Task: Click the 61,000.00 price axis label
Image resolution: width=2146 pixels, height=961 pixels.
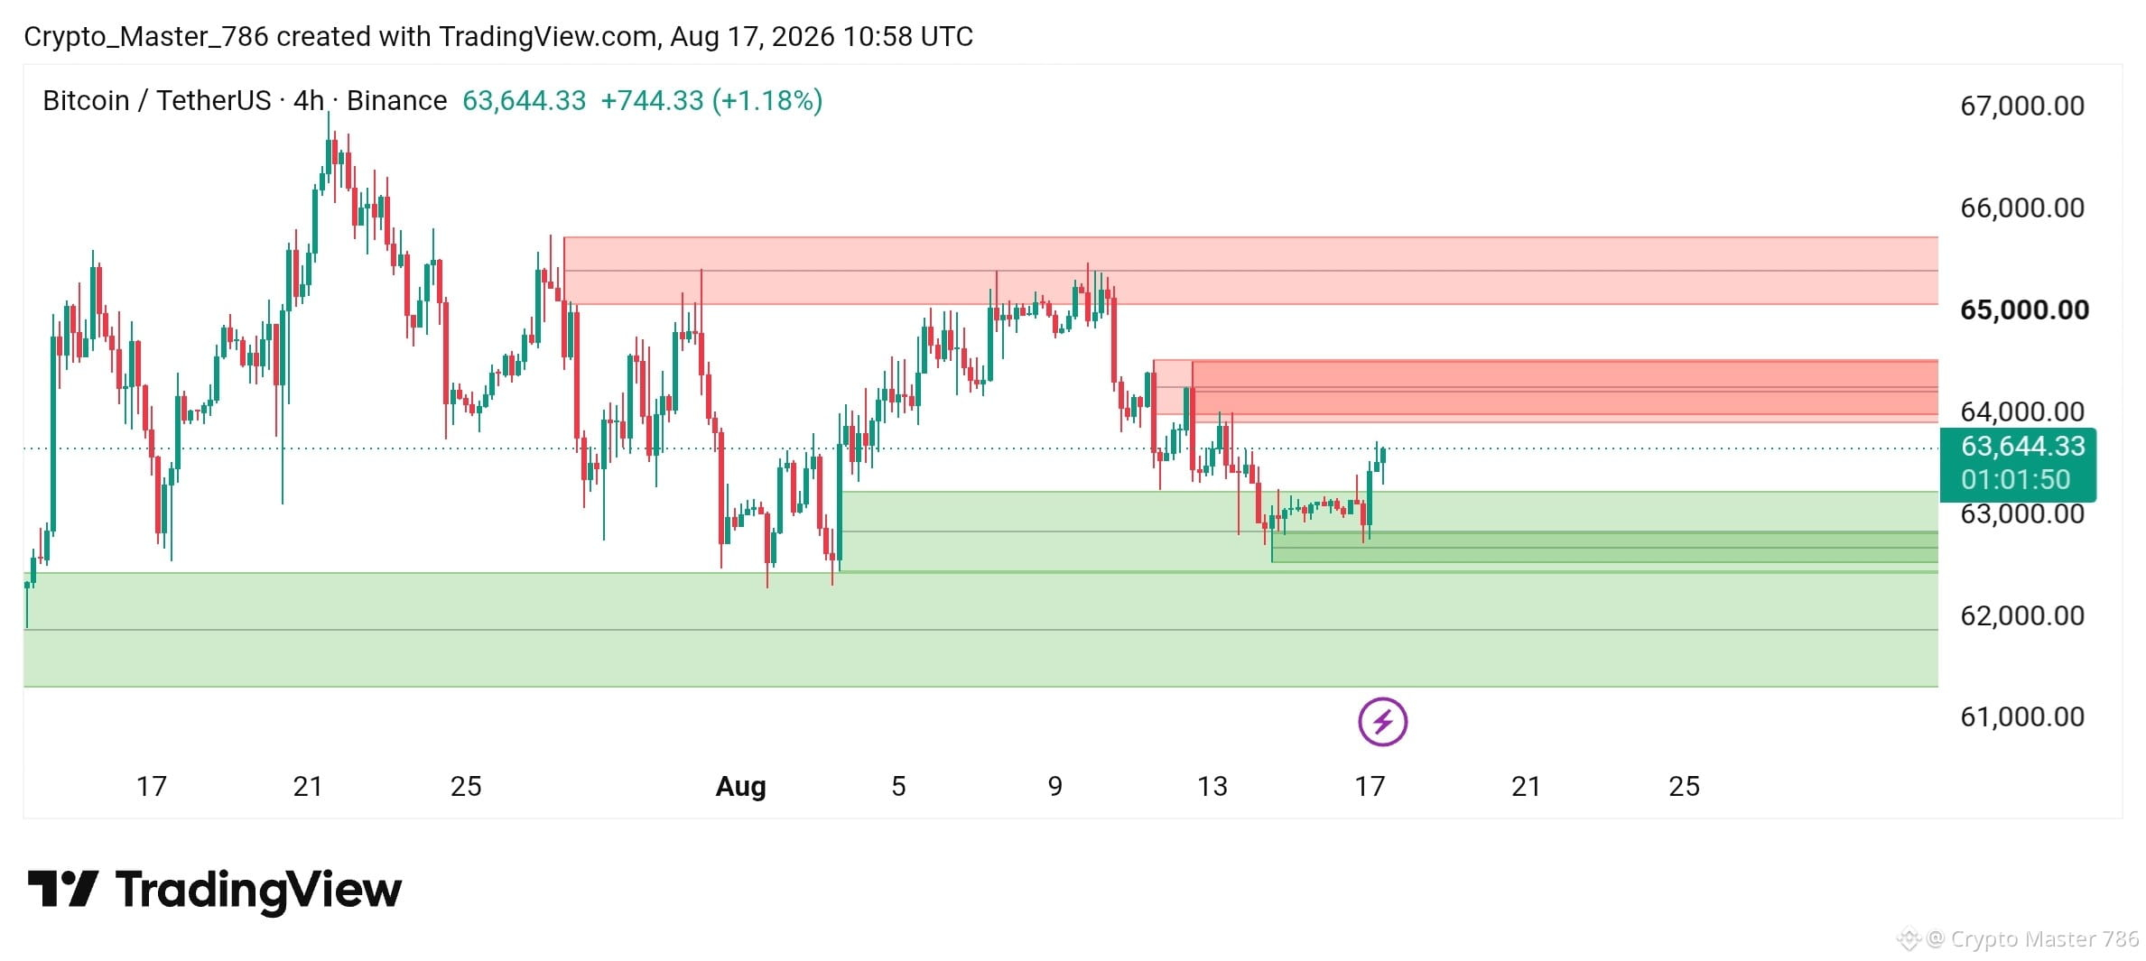Action: point(2022,716)
